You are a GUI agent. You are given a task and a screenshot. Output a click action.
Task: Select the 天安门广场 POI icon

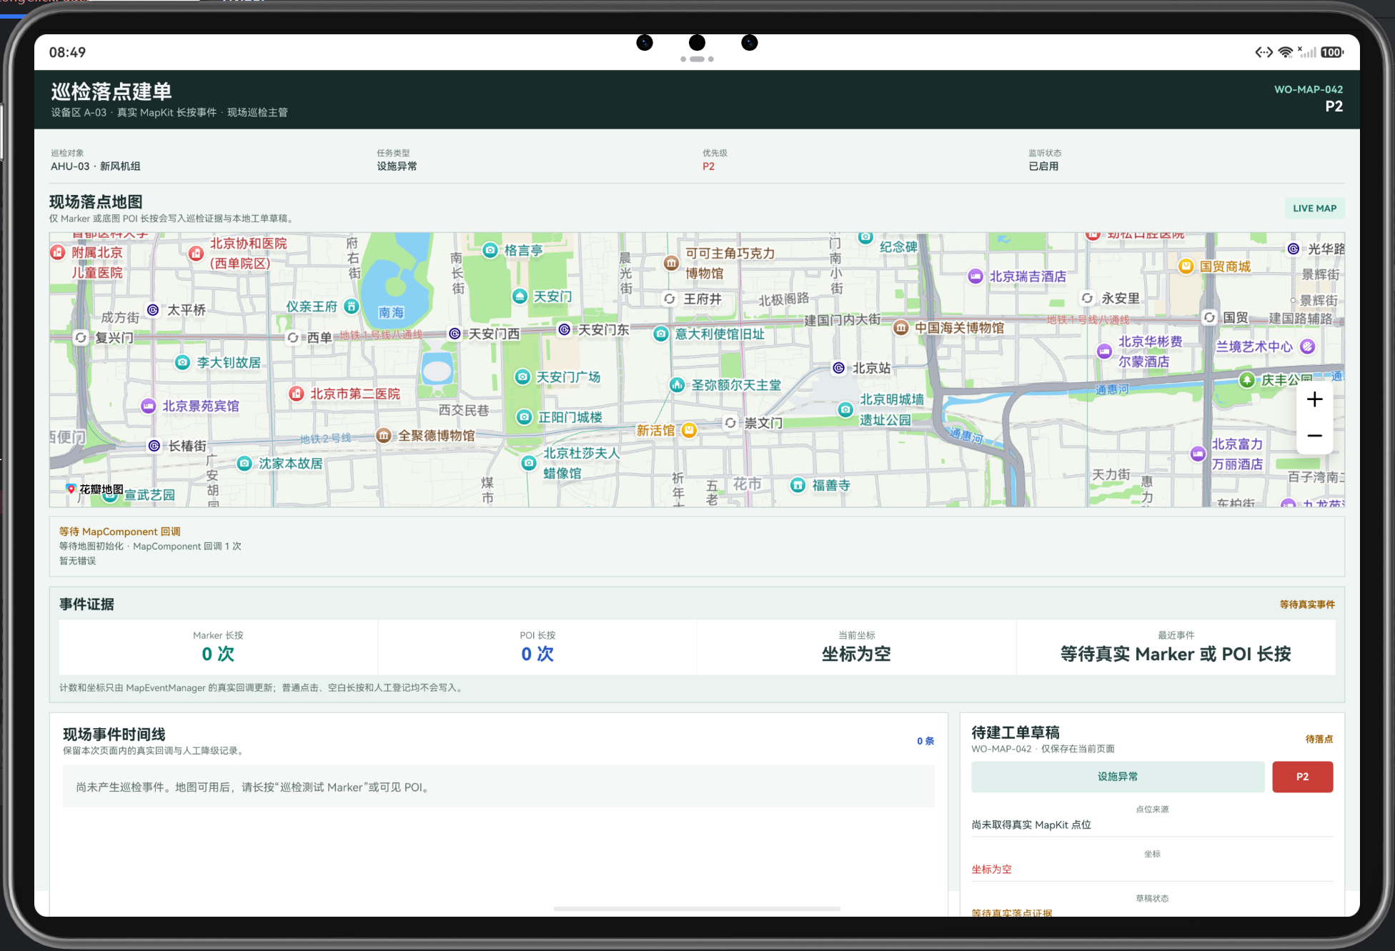tap(522, 377)
